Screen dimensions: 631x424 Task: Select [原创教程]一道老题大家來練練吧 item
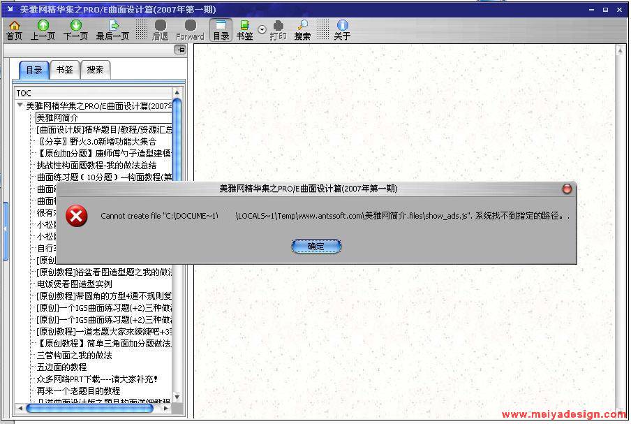click(x=104, y=331)
